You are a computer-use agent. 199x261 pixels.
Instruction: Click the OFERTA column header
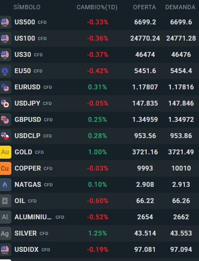[144, 7]
